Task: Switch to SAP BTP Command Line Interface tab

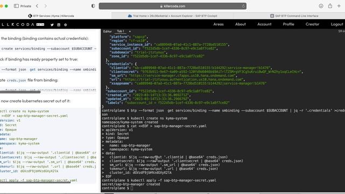Action: click(294, 16)
